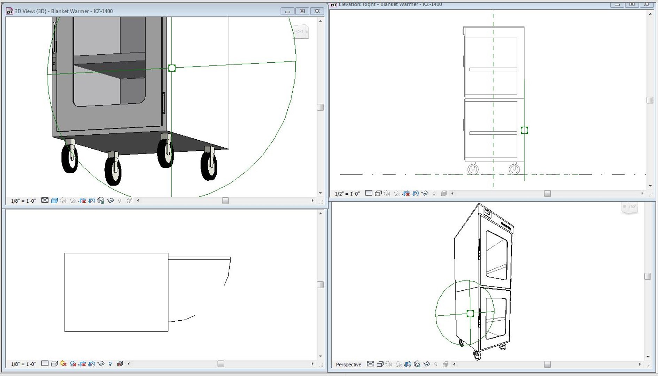Toggle Crop View in Elevation Right window
This screenshot has width=658, height=376.
[x=406, y=193]
